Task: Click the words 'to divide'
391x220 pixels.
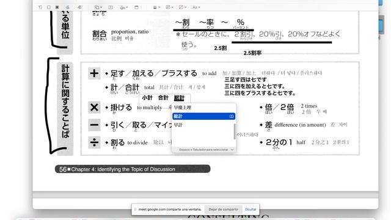Action: (137, 142)
